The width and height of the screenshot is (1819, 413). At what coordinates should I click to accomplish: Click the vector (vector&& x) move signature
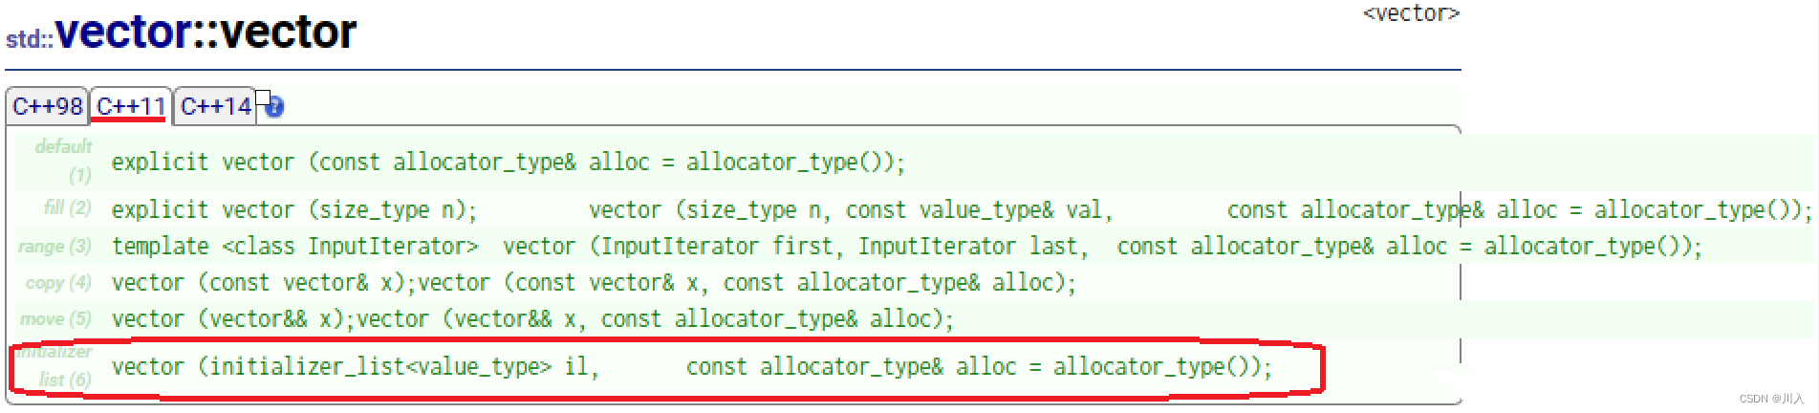227,318
